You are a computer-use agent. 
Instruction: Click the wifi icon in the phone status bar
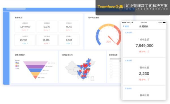(x=133, y=22)
